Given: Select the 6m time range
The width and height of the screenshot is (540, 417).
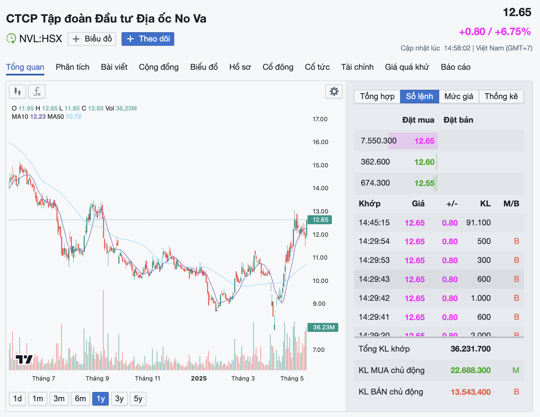Looking at the screenshot, I should 80,398.
